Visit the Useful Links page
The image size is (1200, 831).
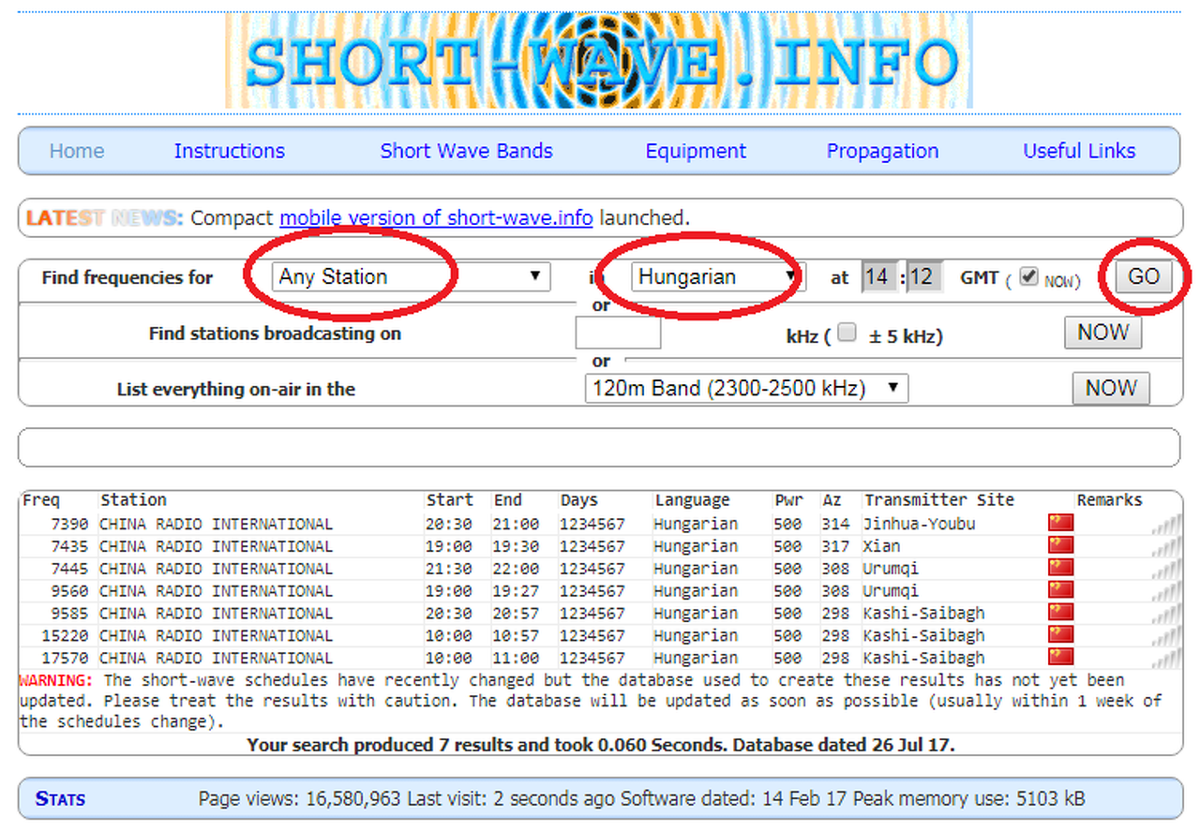coord(1079,151)
